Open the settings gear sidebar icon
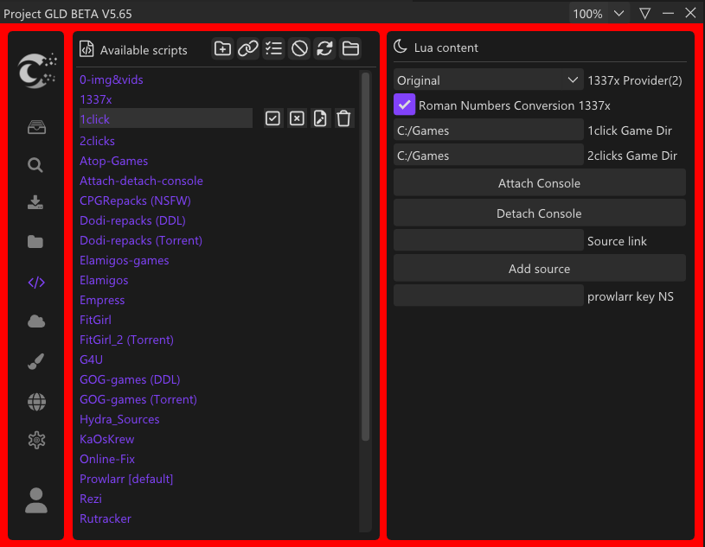Viewport: 705px width, 547px height. point(36,440)
